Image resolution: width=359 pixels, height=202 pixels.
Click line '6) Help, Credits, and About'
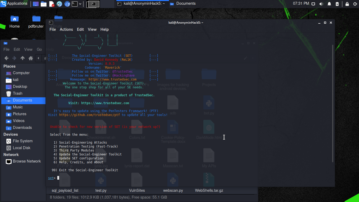pos(78,162)
